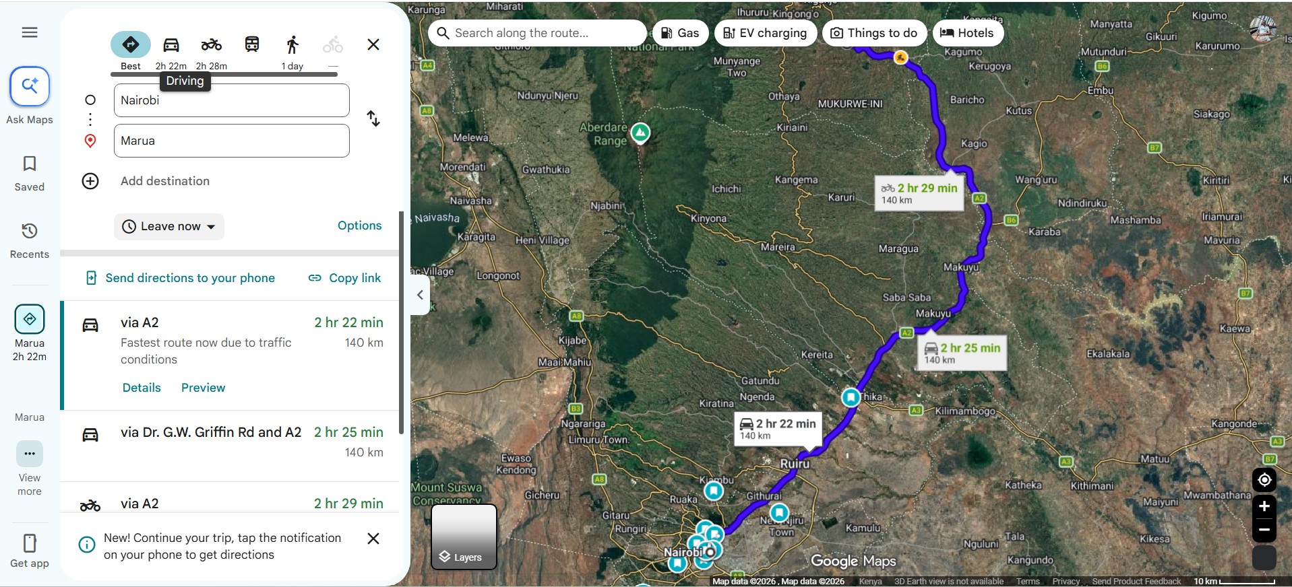Zoom in on the map
Image resolution: width=1292 pixels, height=587 pixels.
pos(1264,506)
